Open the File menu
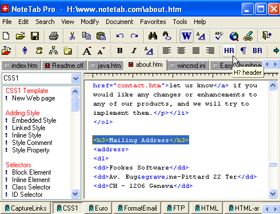Screen dimensions: 280x214 (7, 22)
